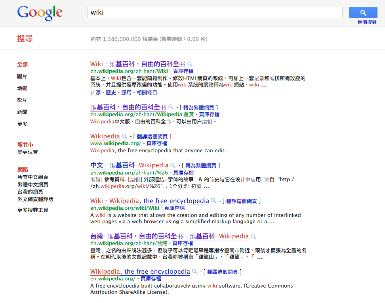
Task: Click preview magnifier beside English Wiki result
Action: click(x=213, y=201)
